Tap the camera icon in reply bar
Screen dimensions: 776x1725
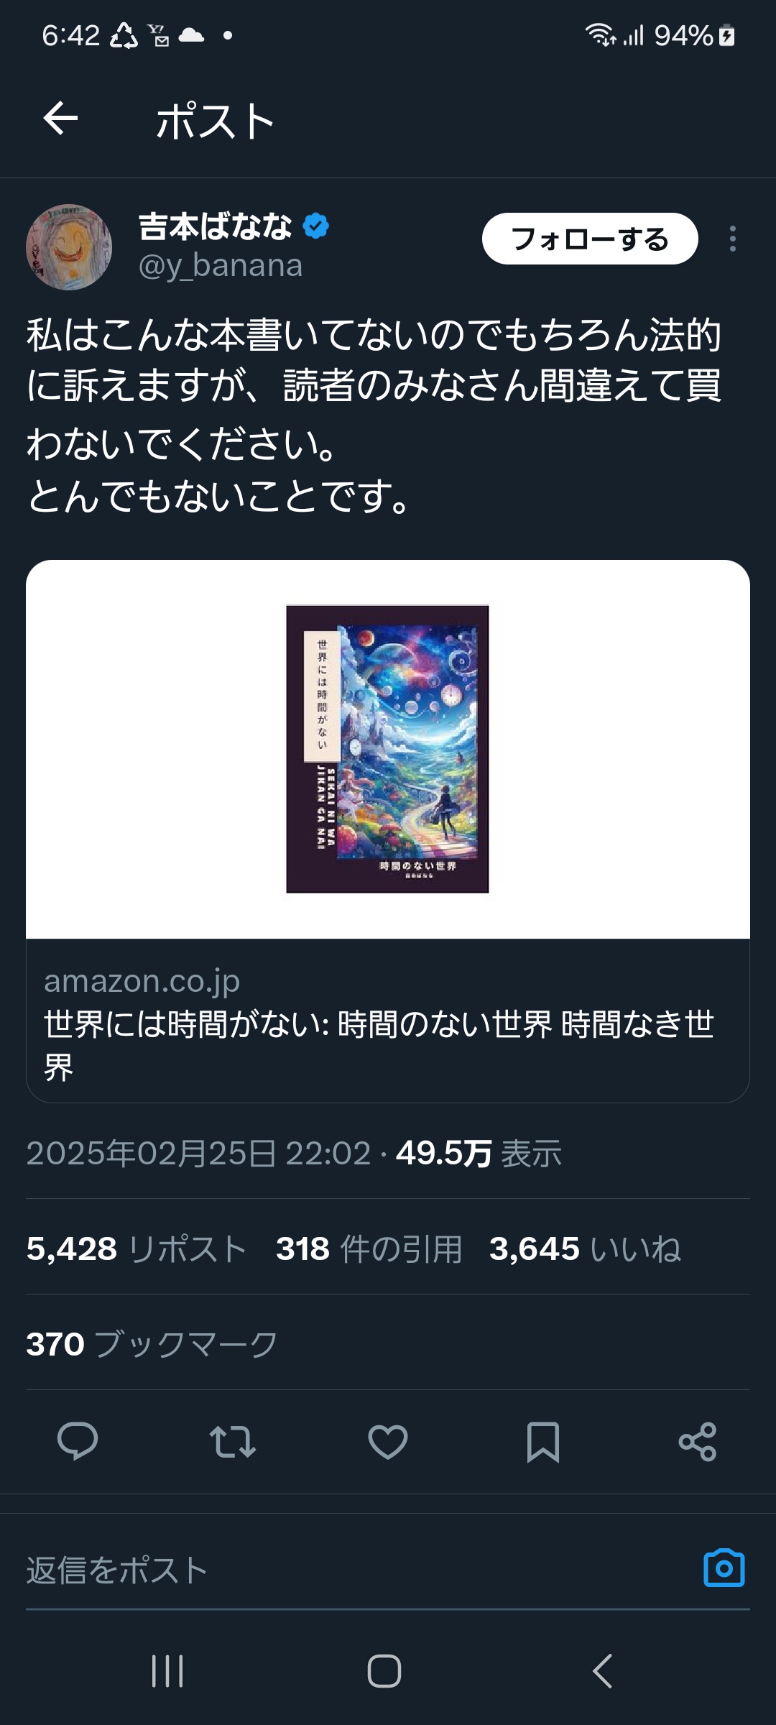coord(724,1568)
